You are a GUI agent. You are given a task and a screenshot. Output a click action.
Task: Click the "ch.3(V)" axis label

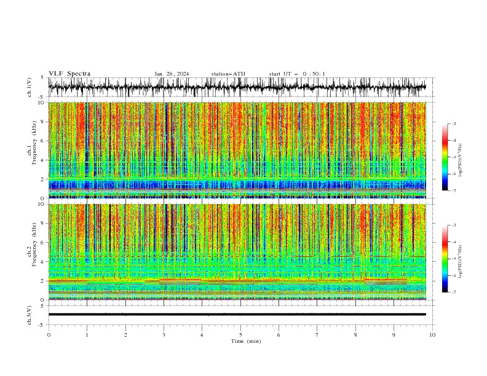[x=30, y=315]
